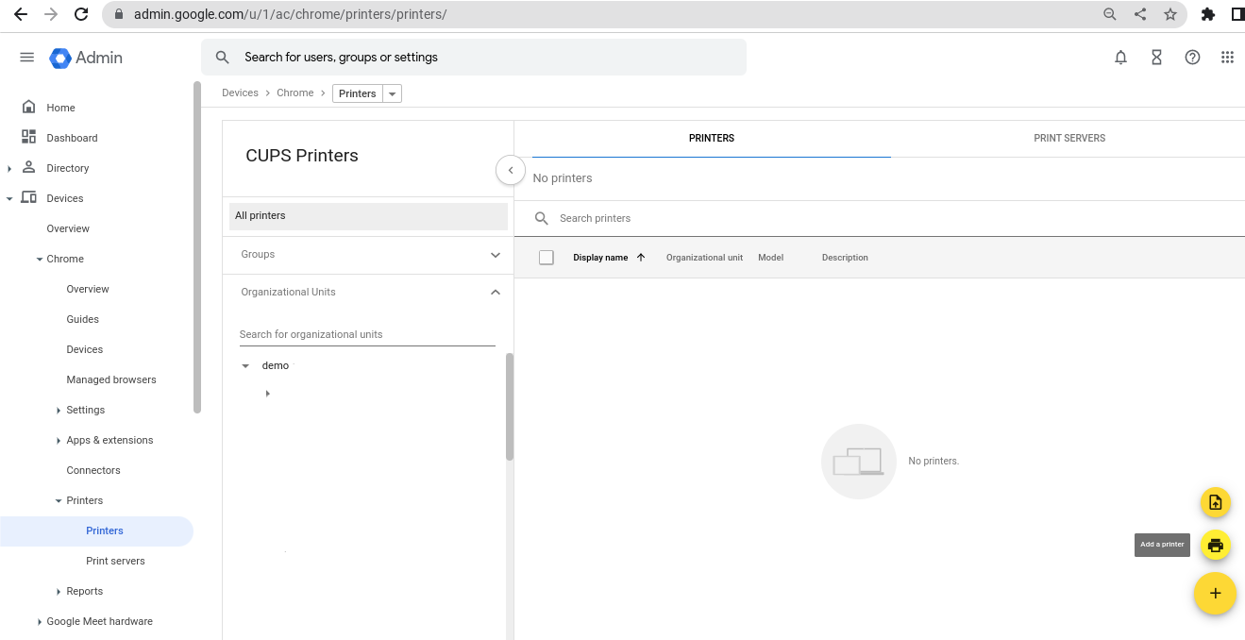Screen dimensions: 1245x640
Task: Switch to the PRINTERS tab
Action: click(712, 138)
